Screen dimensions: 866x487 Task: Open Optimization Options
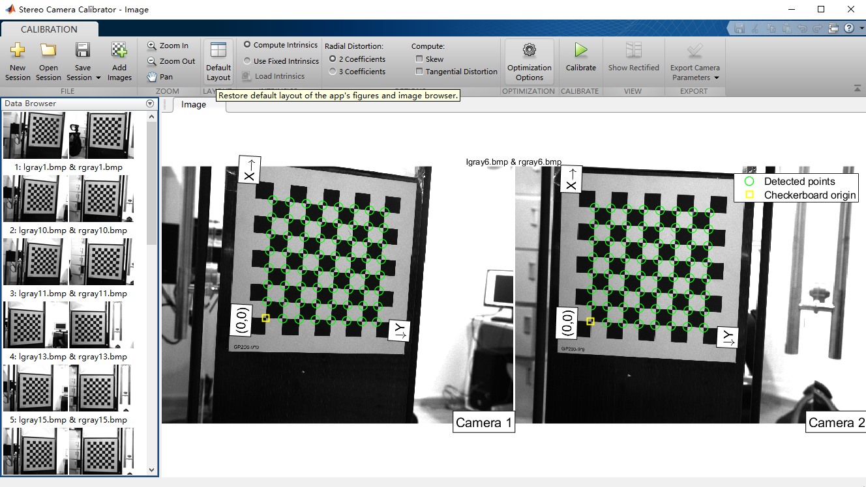[529, 61]
